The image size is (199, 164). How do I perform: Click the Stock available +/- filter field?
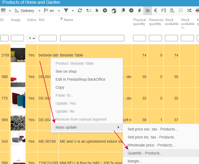pyautogui.click(x=188, y=38)
